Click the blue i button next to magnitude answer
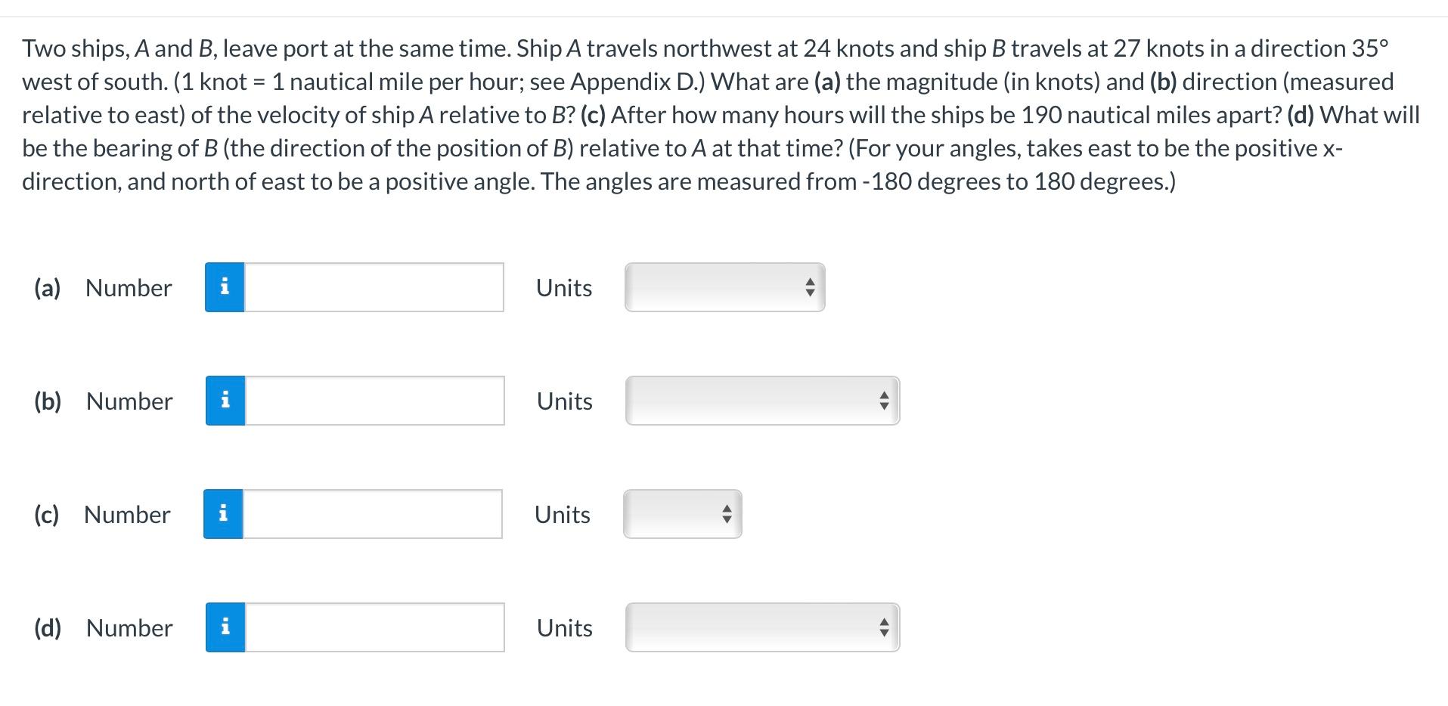1448x706 pixels. pyautogui.click(x=224, y=287)
